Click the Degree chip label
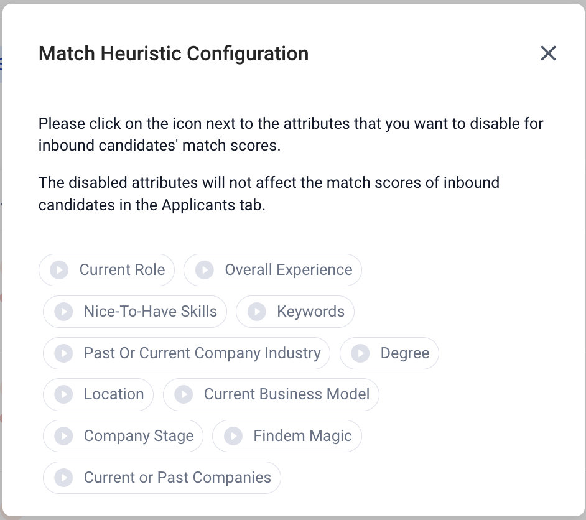This screenshot has width=586, height=520. click(x=405, y=353)
